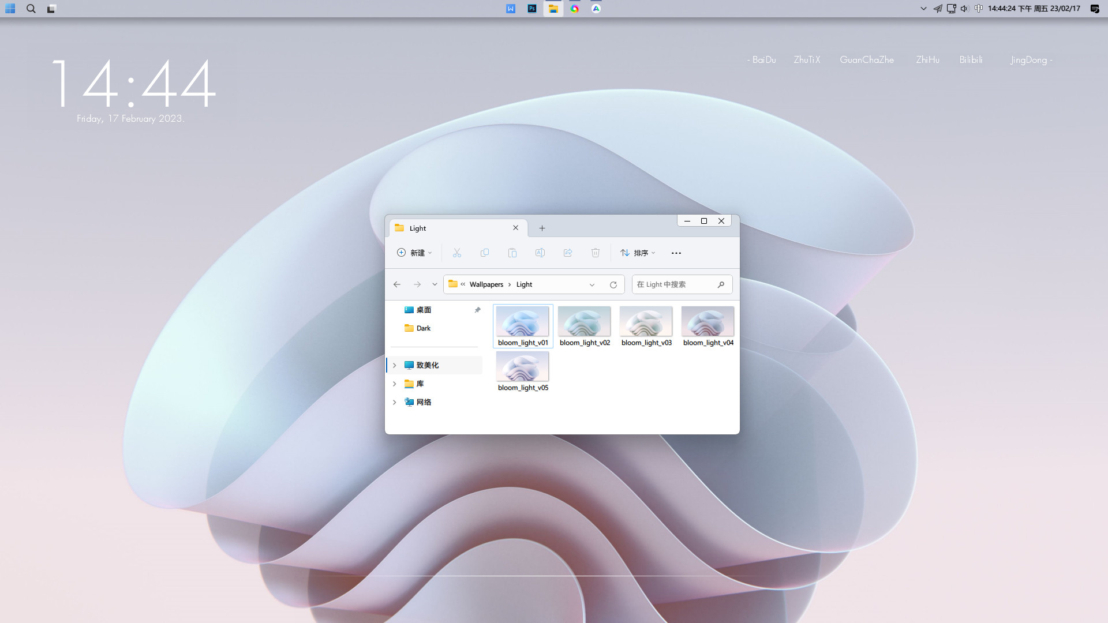1108x623 pixels.
Task: Open the 新建 (New) dropdown menu
Action: click(414, 253)
